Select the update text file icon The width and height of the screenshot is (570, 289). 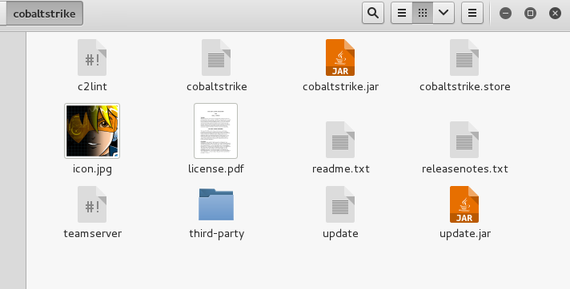340,204
